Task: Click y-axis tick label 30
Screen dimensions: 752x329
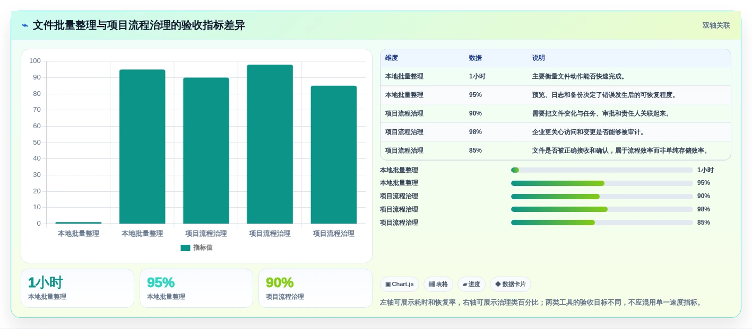Action: coord(37,175)
